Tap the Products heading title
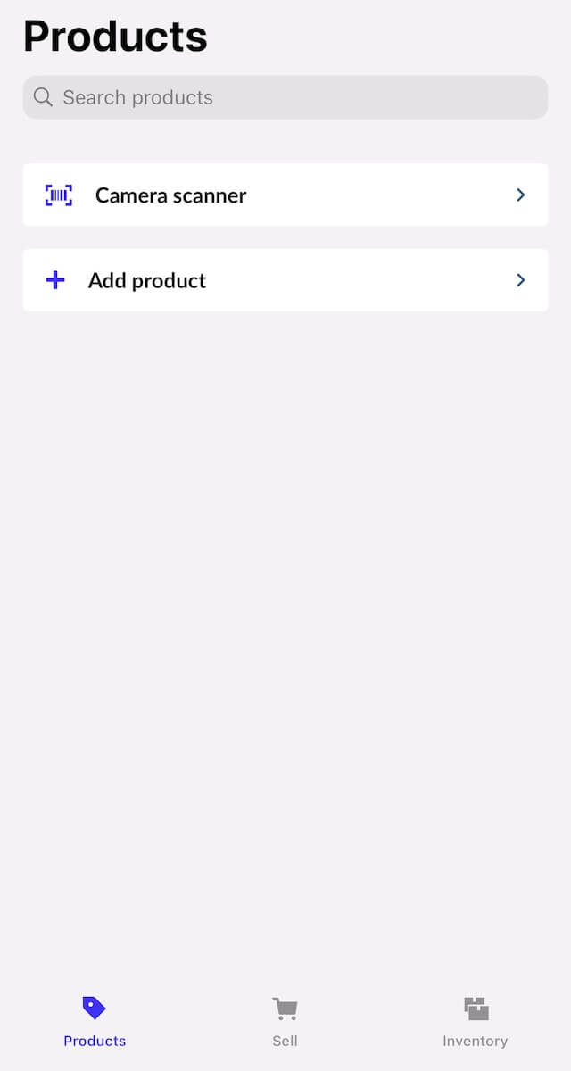The image size is (571, 1071). (115, 36)
